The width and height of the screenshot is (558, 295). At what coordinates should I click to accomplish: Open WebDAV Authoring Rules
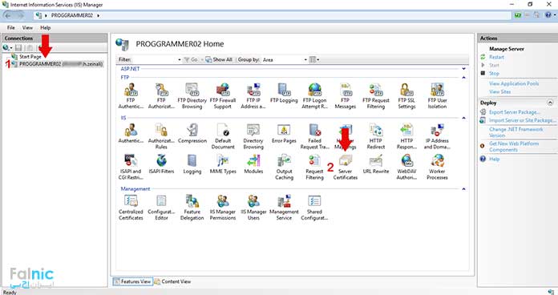tap(406, 167)
